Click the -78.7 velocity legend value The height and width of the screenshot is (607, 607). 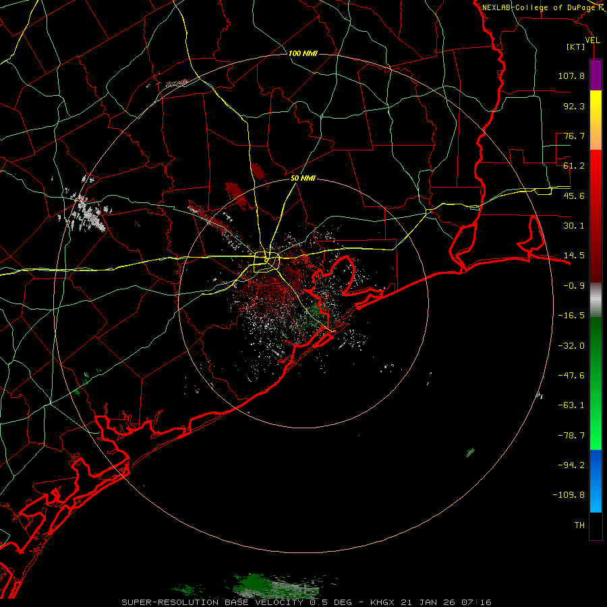[571, 436]
